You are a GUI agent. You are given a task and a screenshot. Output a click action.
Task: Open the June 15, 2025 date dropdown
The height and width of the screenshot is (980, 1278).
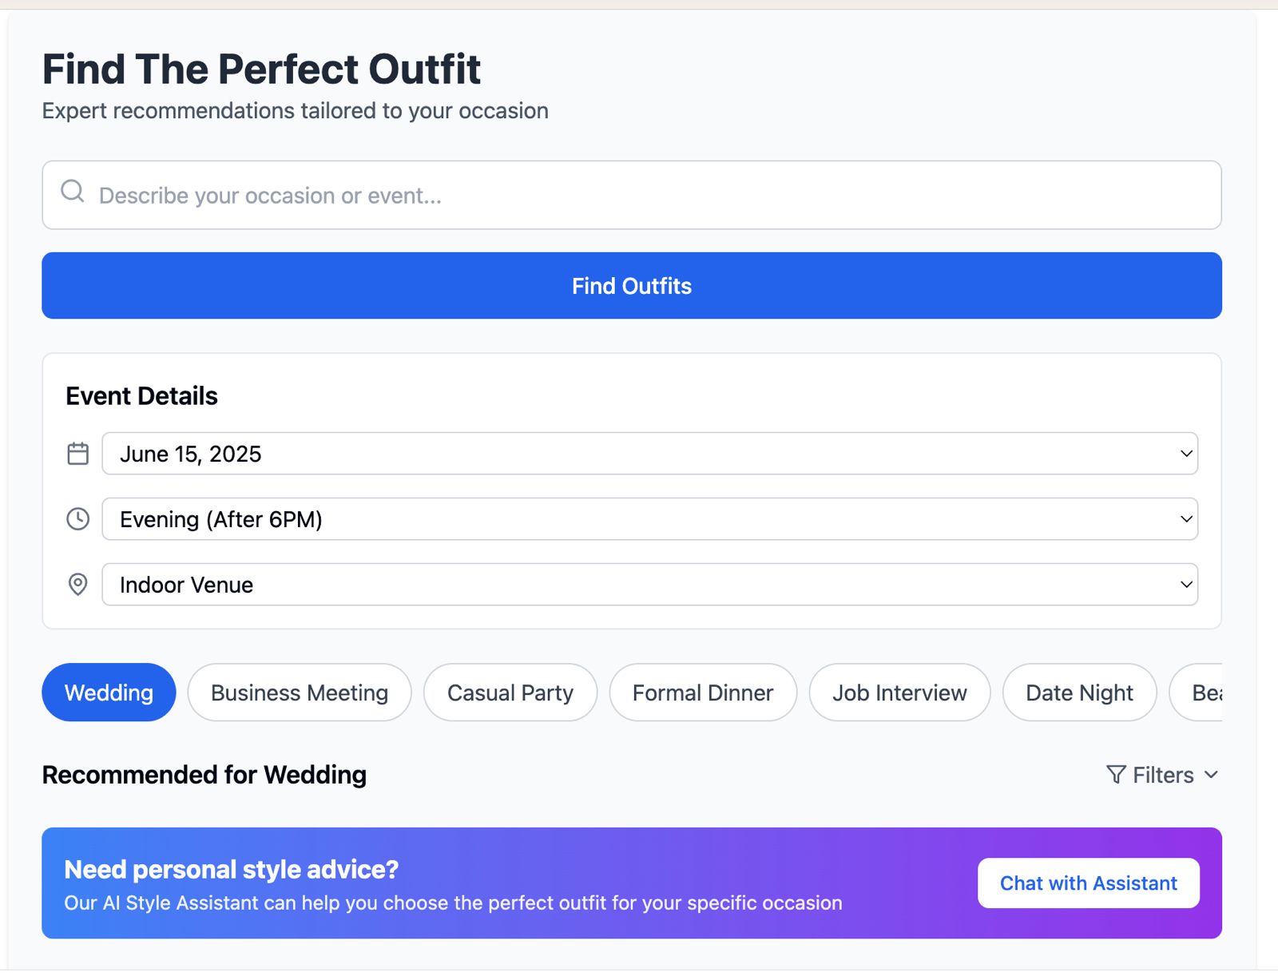pos(649,454)
